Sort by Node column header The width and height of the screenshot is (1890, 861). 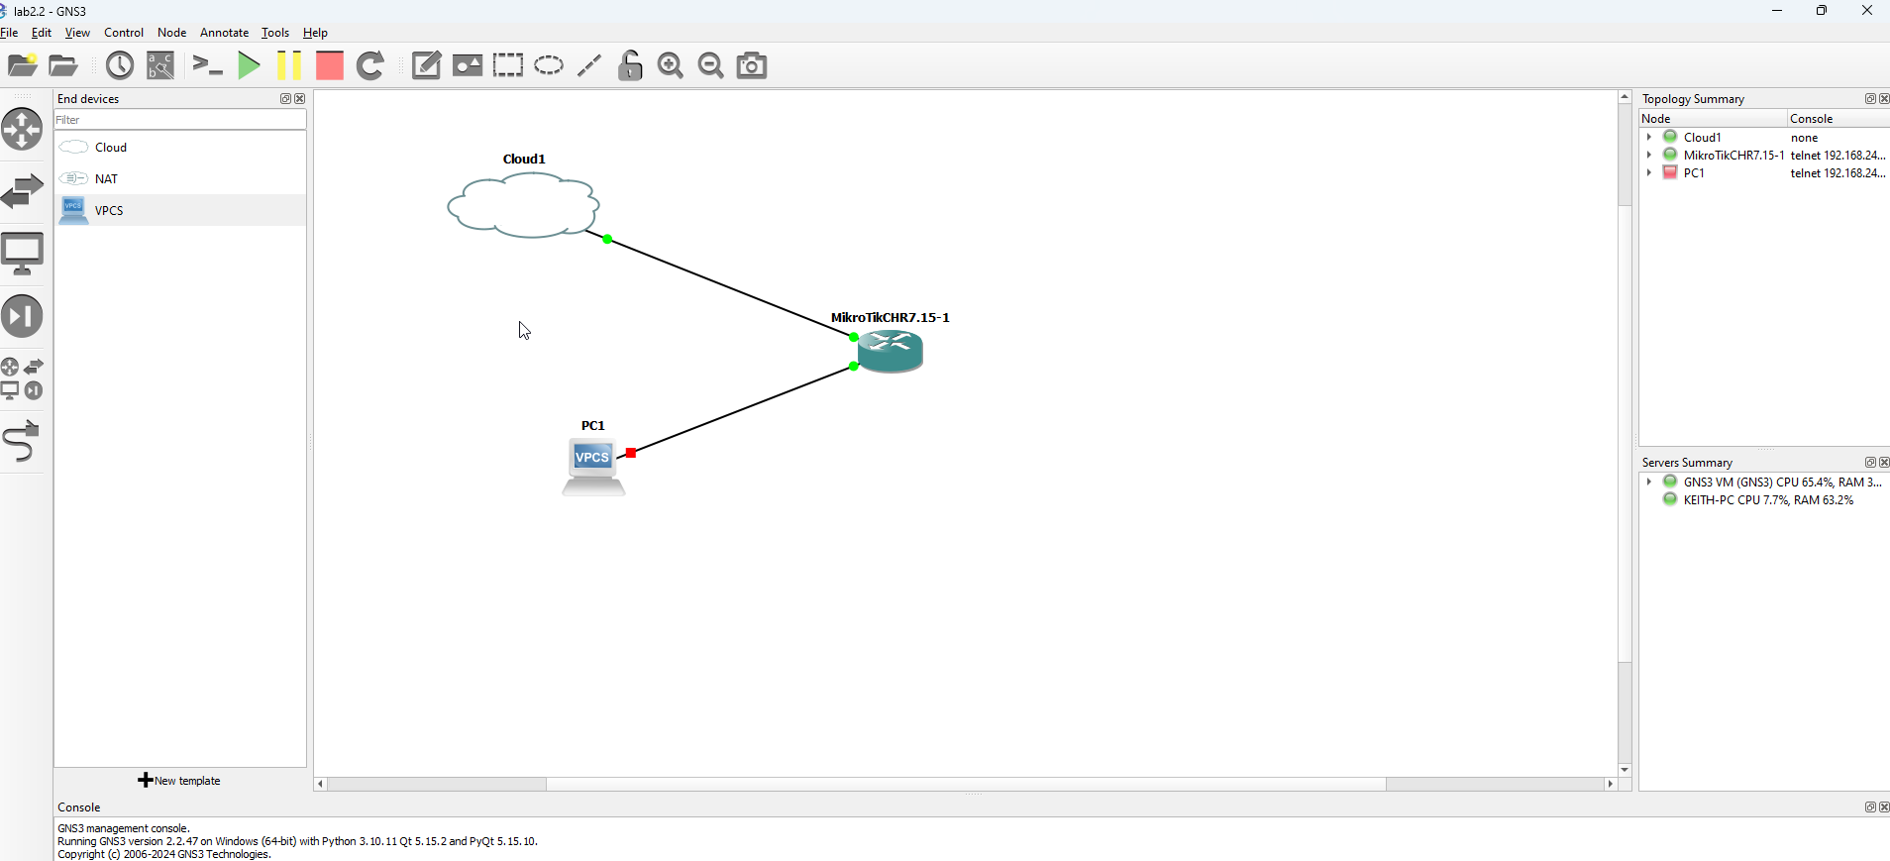[x=1713, y=118]
